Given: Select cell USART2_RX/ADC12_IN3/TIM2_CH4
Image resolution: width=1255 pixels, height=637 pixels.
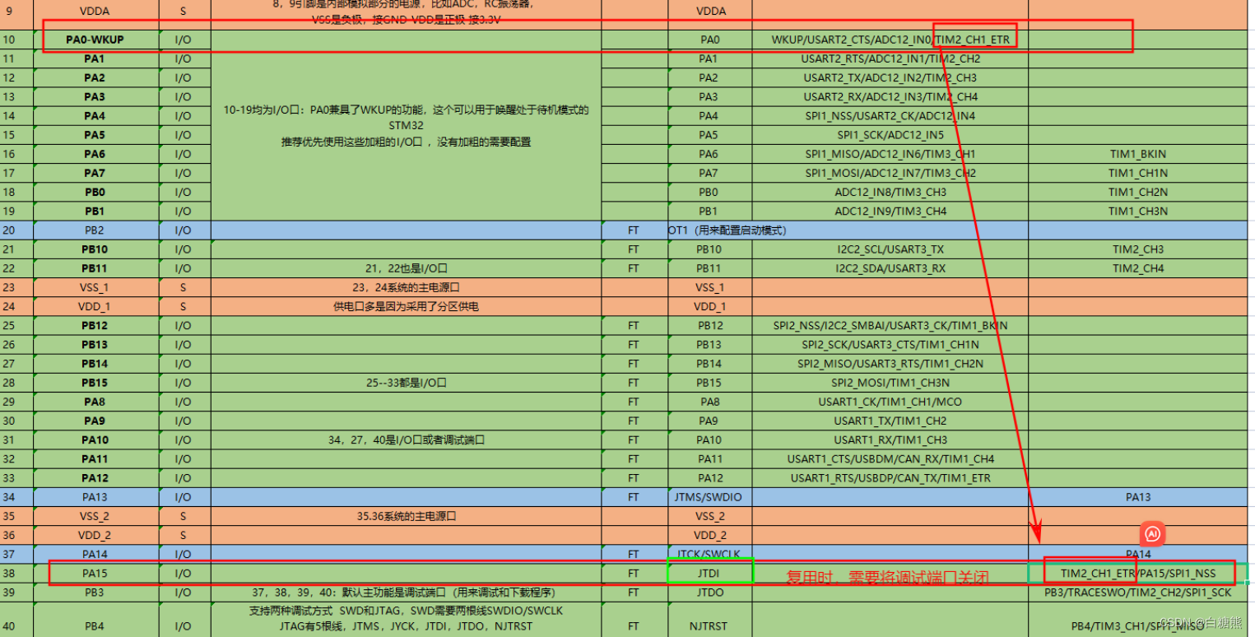Looking at the screenshot, I should 890,96.
